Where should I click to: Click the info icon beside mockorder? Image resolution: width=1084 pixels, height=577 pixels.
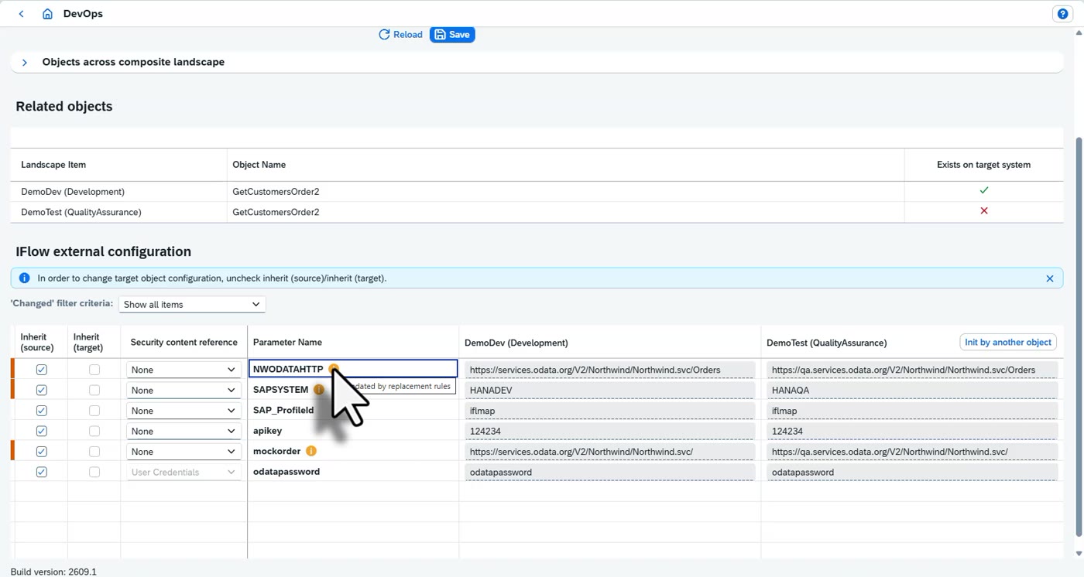[x=310, y=451]
